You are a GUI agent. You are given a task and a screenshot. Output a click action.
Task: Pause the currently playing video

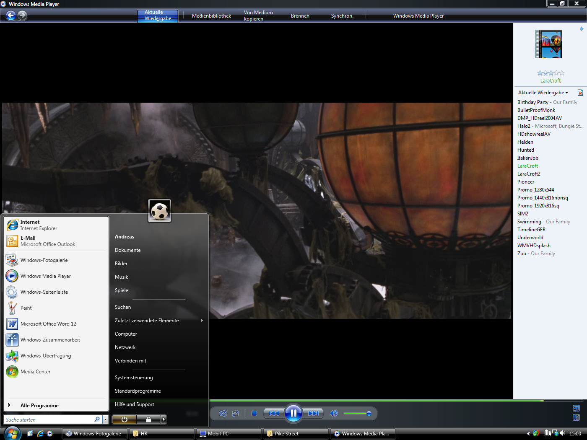[293, 414]
